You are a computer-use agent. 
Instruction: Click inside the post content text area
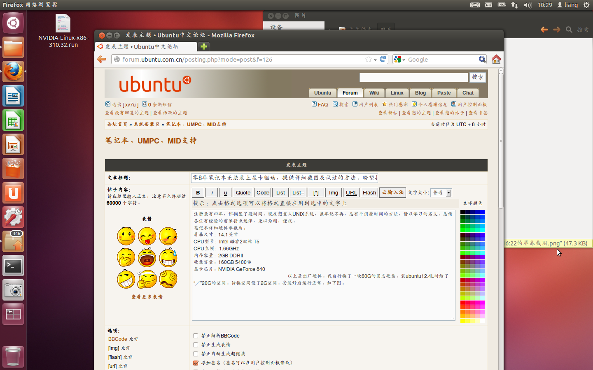323,265
